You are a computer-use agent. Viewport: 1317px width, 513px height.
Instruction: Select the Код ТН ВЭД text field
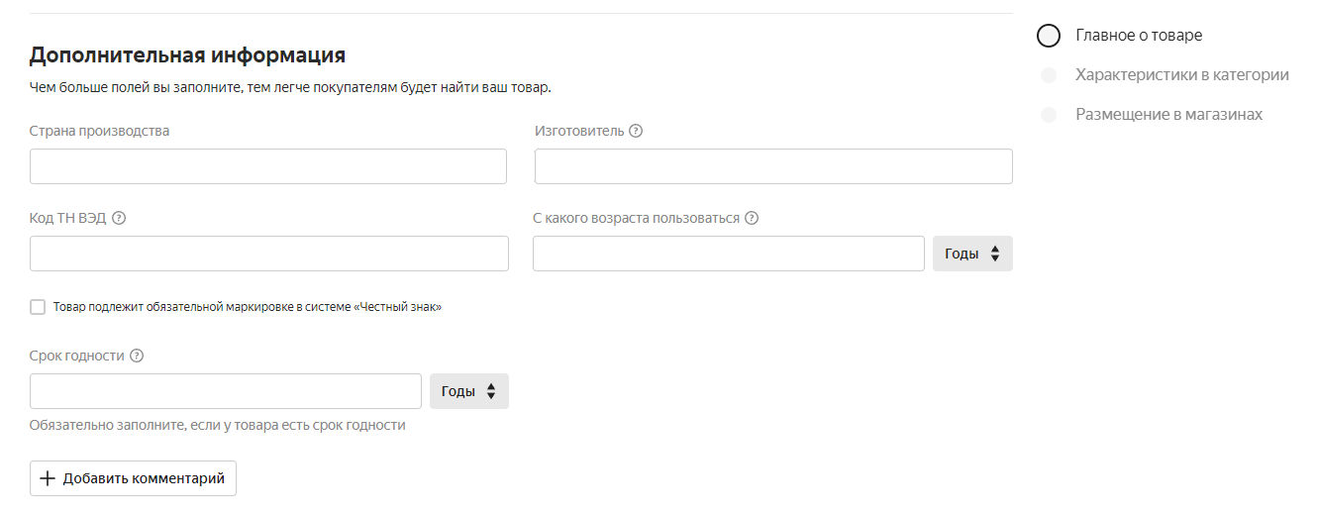(269, 254)
